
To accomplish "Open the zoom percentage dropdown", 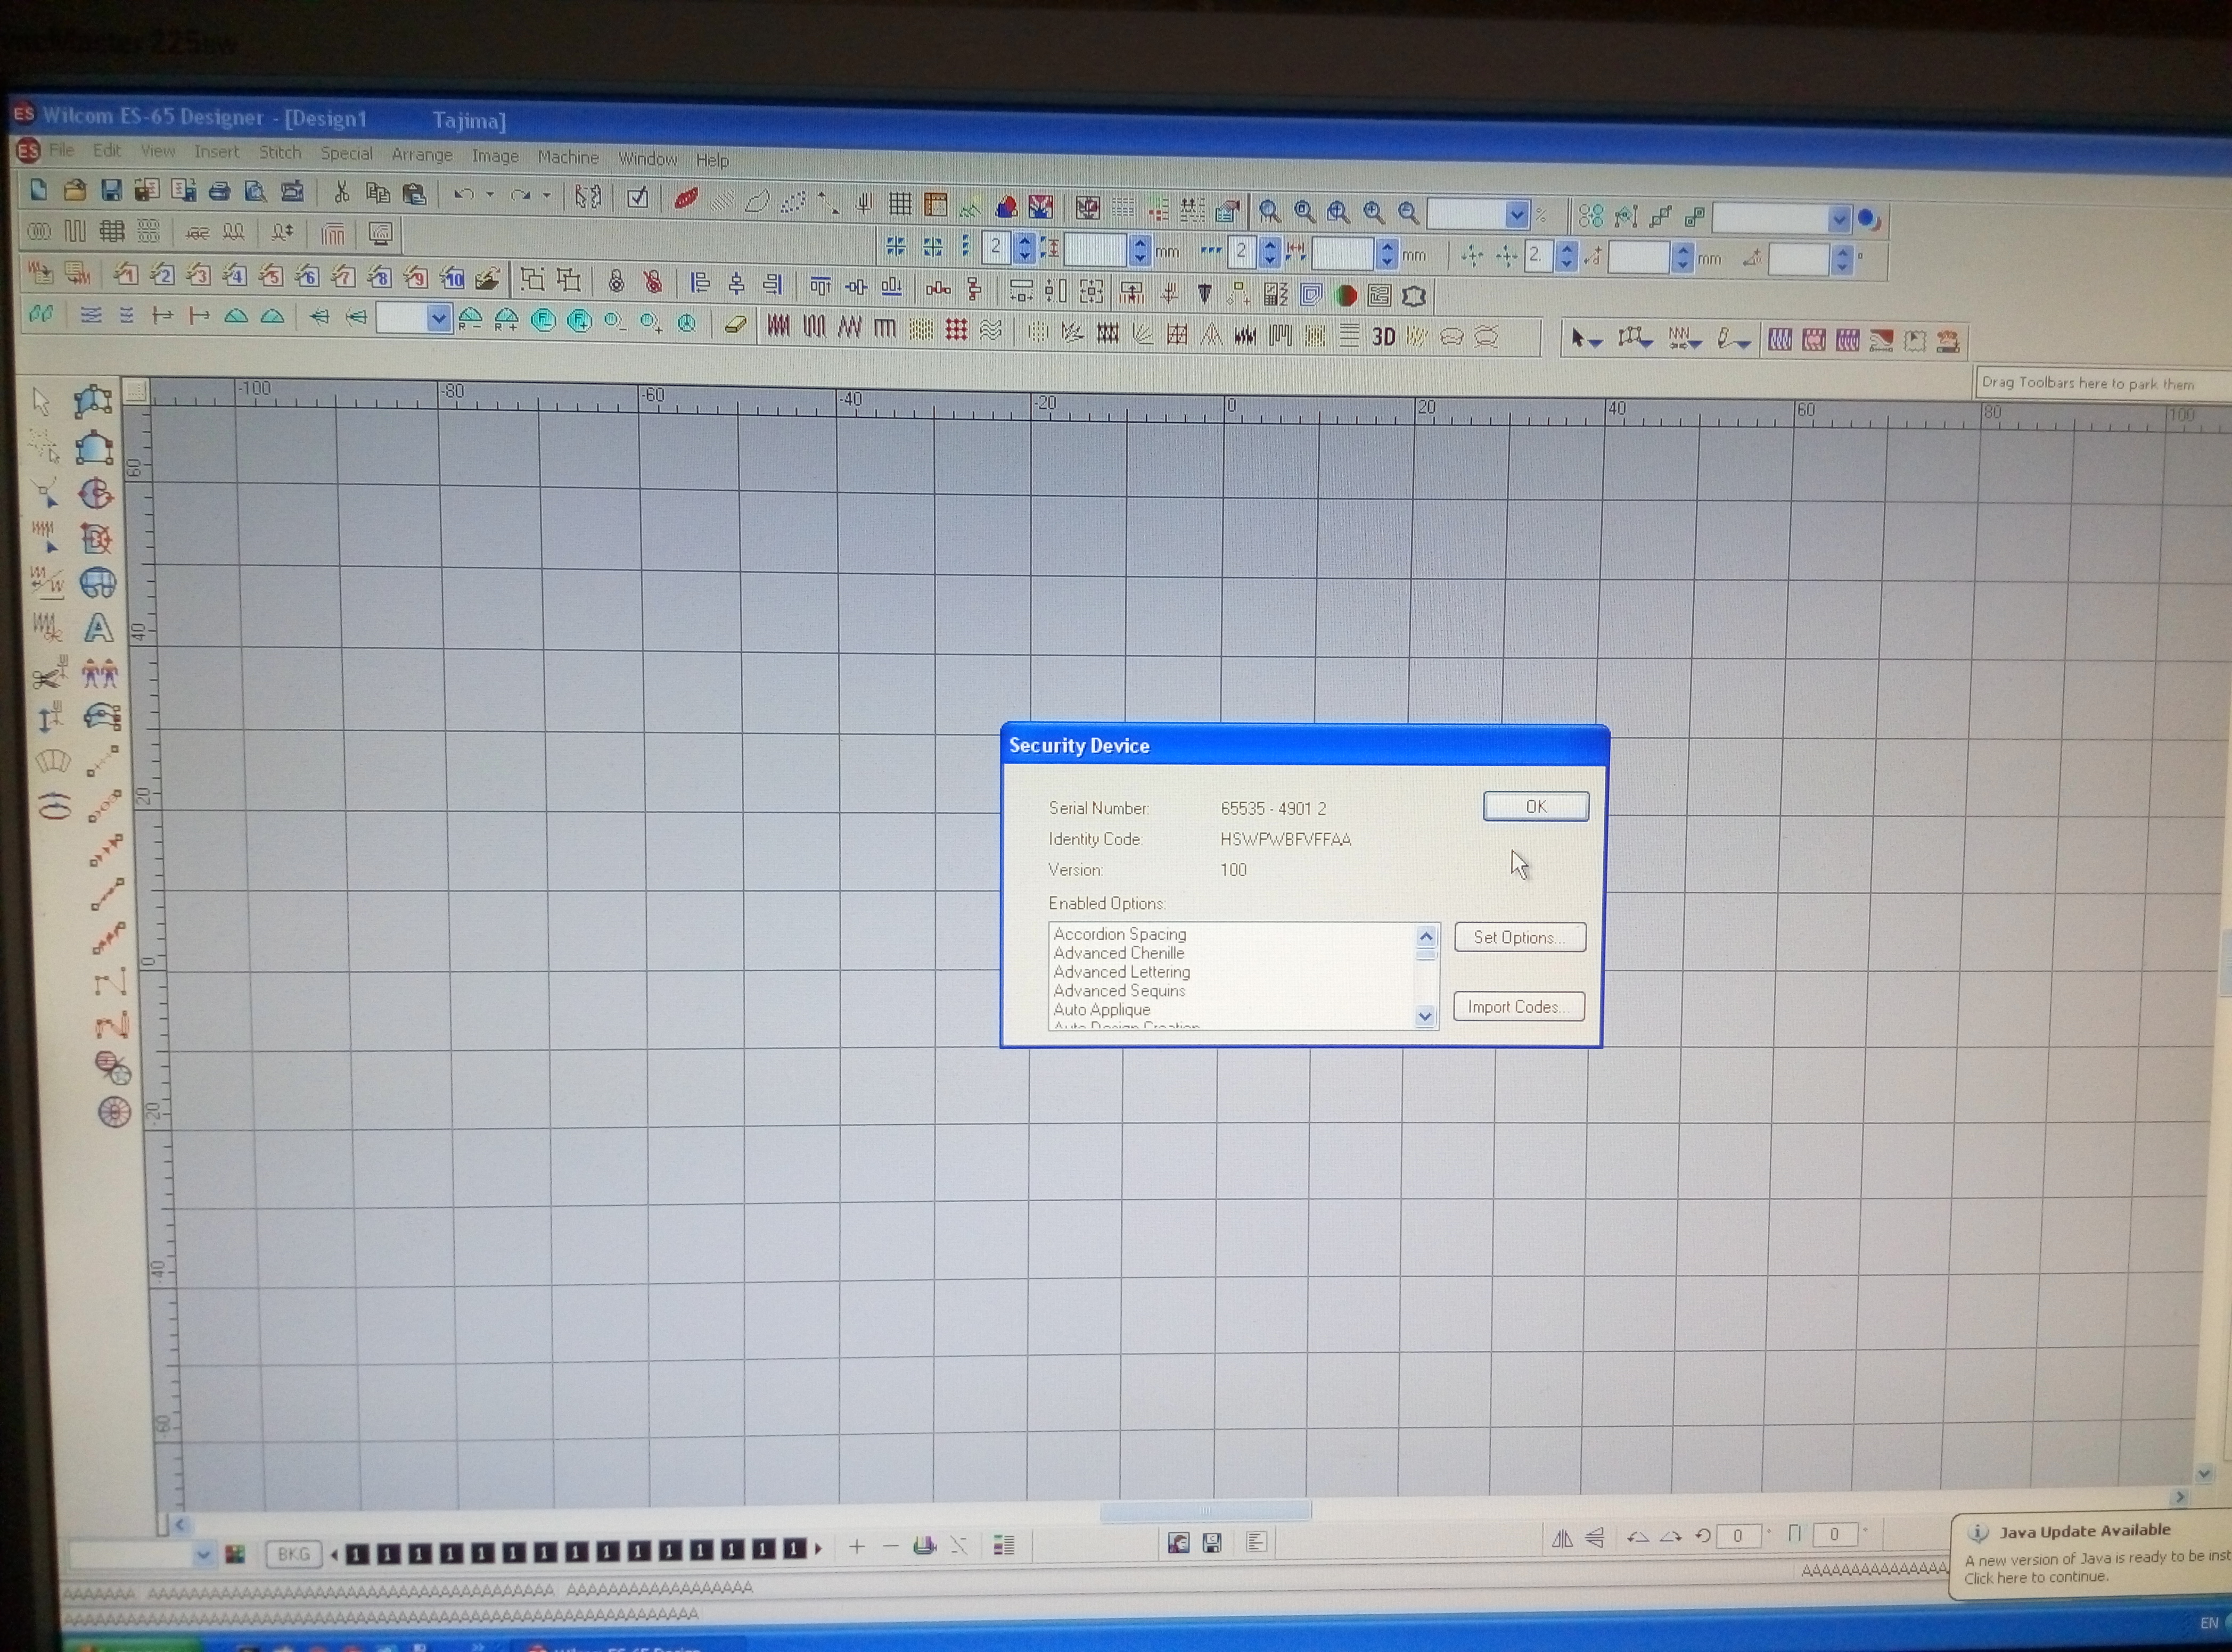I will (x=1517, y=215).
